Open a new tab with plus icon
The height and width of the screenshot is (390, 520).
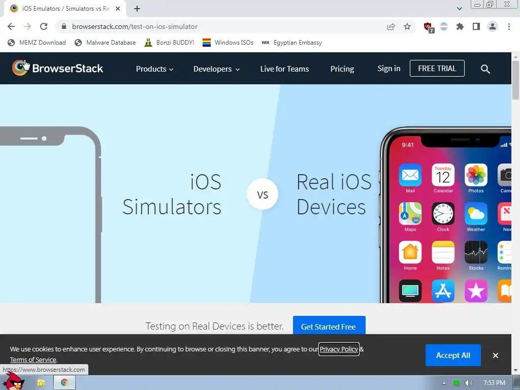click(137, 9)
